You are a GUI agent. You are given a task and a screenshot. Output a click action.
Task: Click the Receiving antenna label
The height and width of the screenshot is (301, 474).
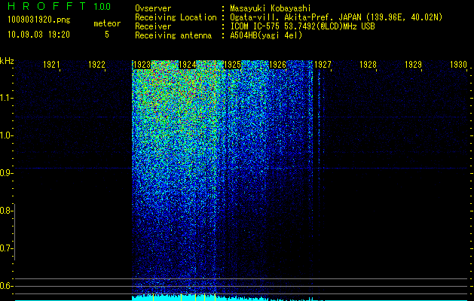[x=173, y=35]
